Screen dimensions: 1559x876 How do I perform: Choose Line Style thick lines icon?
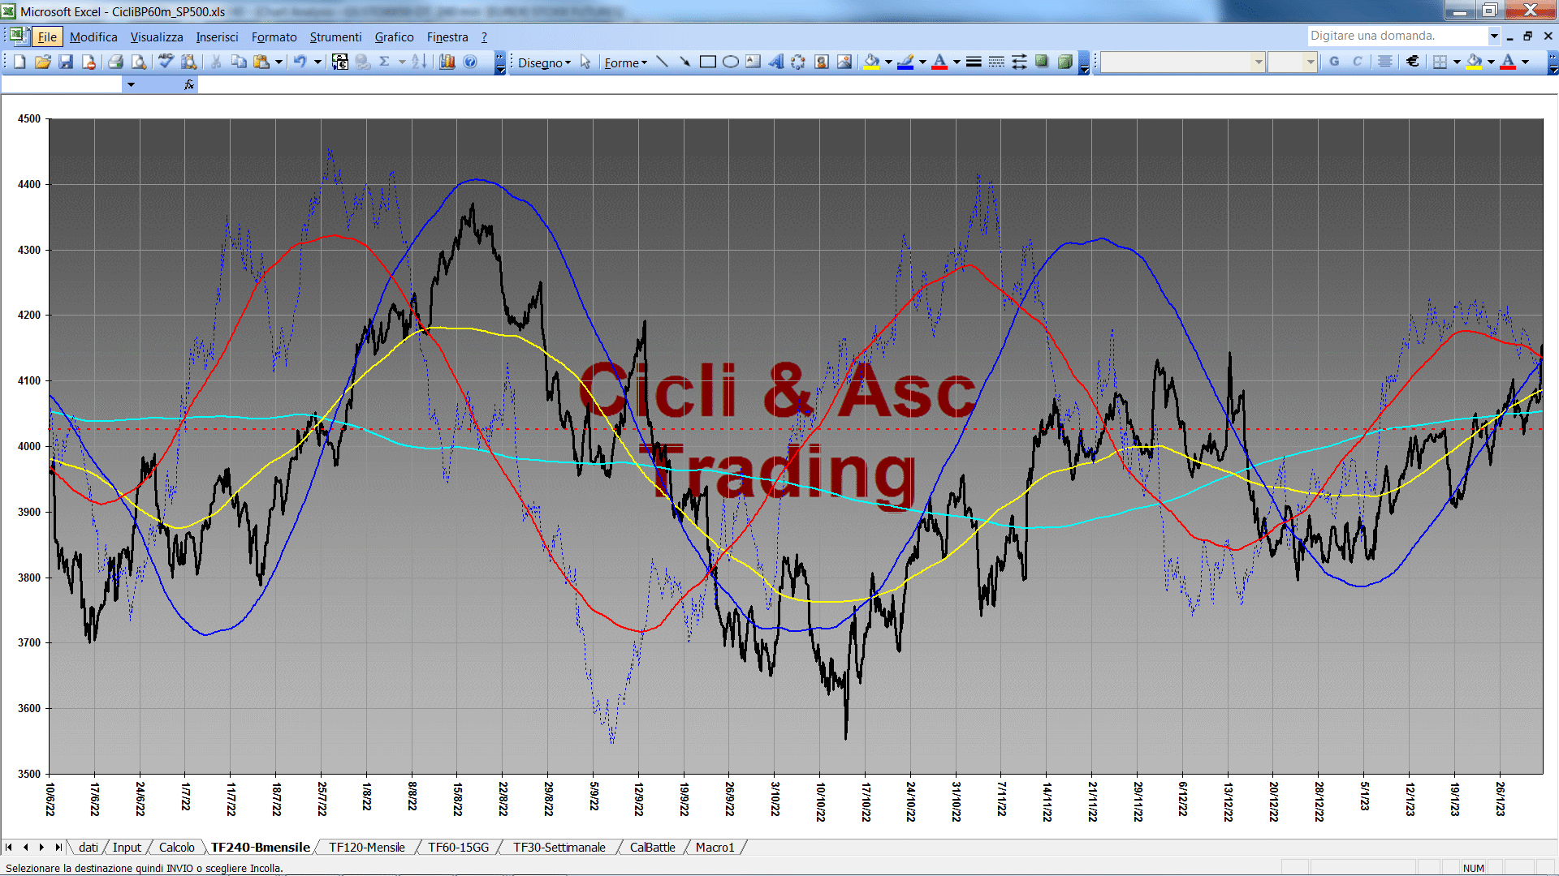974,62
